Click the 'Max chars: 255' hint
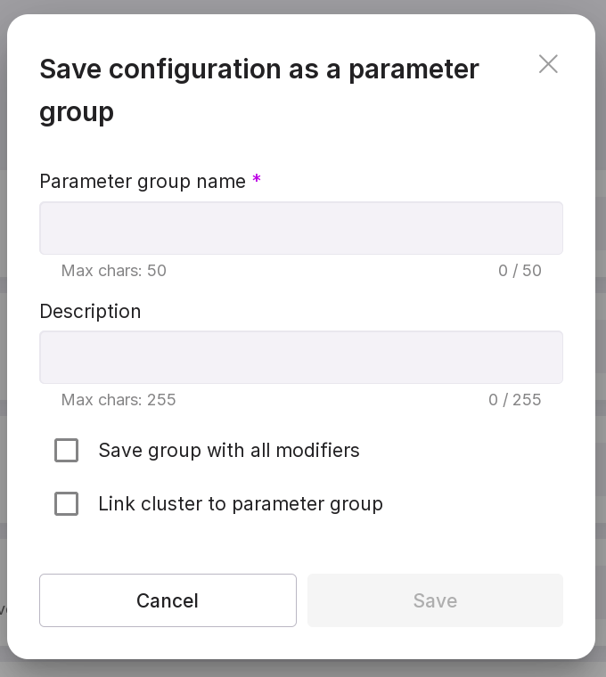This screenshot has width=606, height=677. pyautogui.click(x=119, y=400)
